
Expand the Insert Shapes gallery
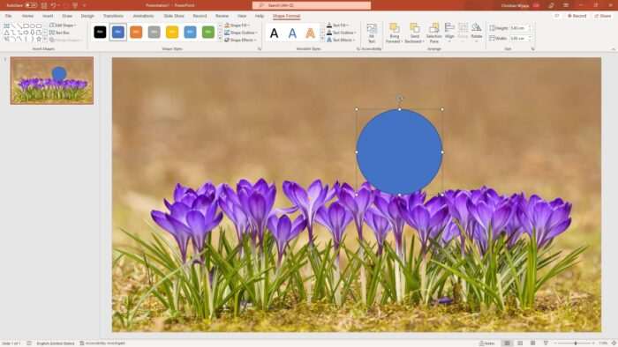click(45, 40)
